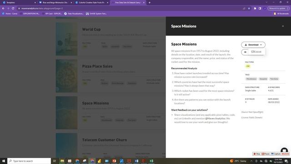Switch to Colorful Creative Style Fruits tab

point(92,3)
